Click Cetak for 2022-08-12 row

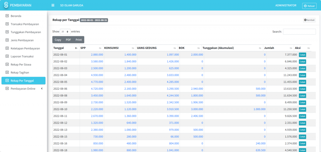pos(303,123)
